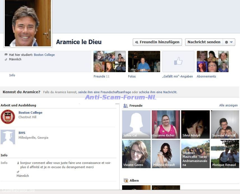The image size is (240, 194).
Task: Open the Info tab under profile
Action: point(12,75)
